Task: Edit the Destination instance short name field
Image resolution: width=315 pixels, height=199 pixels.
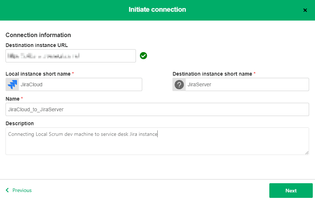Action: pos(247,84)
